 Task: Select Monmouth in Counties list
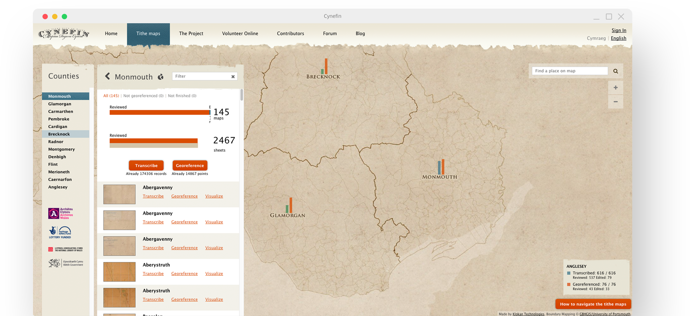[x=66, y=96]
